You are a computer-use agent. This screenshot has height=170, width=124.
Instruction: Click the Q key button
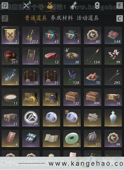[5, 5]
